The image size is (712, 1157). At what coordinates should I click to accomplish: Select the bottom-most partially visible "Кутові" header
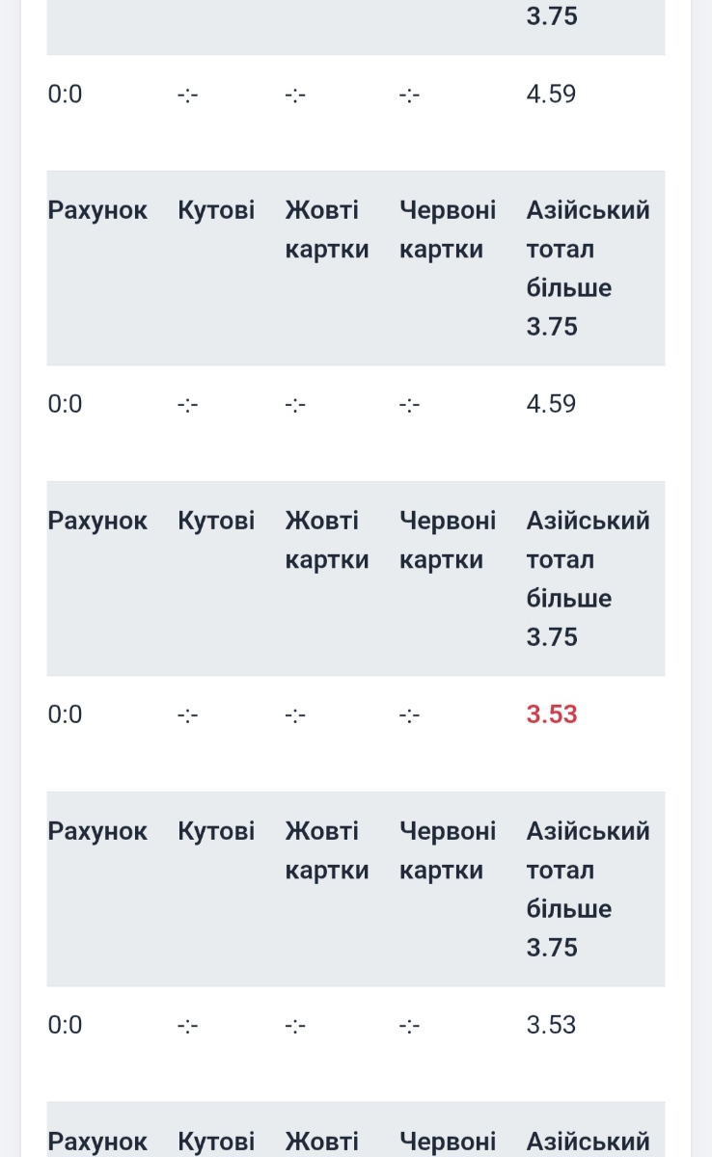[216, 1142]
